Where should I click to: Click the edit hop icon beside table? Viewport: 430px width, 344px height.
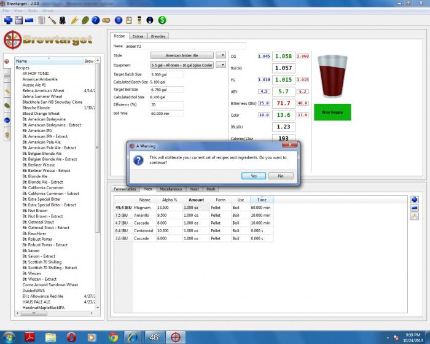[415, 216]
